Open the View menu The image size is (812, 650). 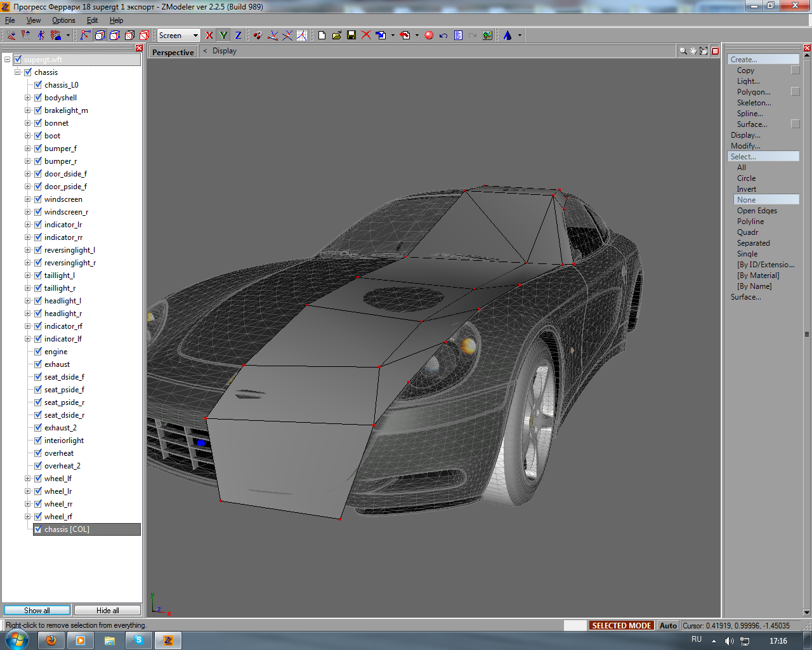(x=34, y=20)
